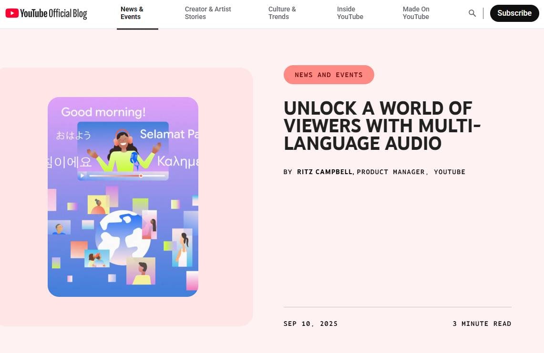Click the globe graphic in the illustration

(122, 237)
